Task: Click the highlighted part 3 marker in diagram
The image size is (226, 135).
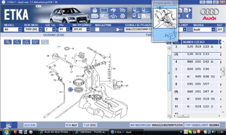Action: click(x=70, y=90)
